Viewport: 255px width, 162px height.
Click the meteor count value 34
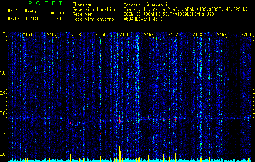(59, 19)
